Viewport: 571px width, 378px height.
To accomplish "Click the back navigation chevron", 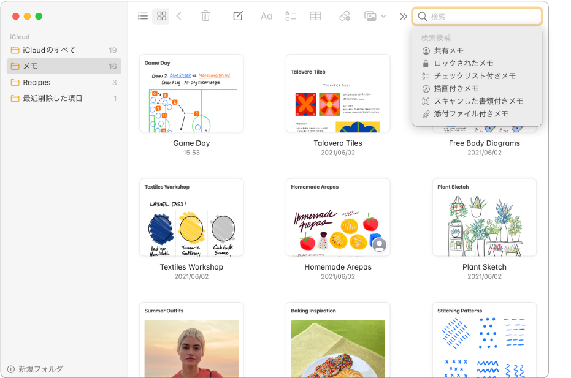I will coord(178,16).
